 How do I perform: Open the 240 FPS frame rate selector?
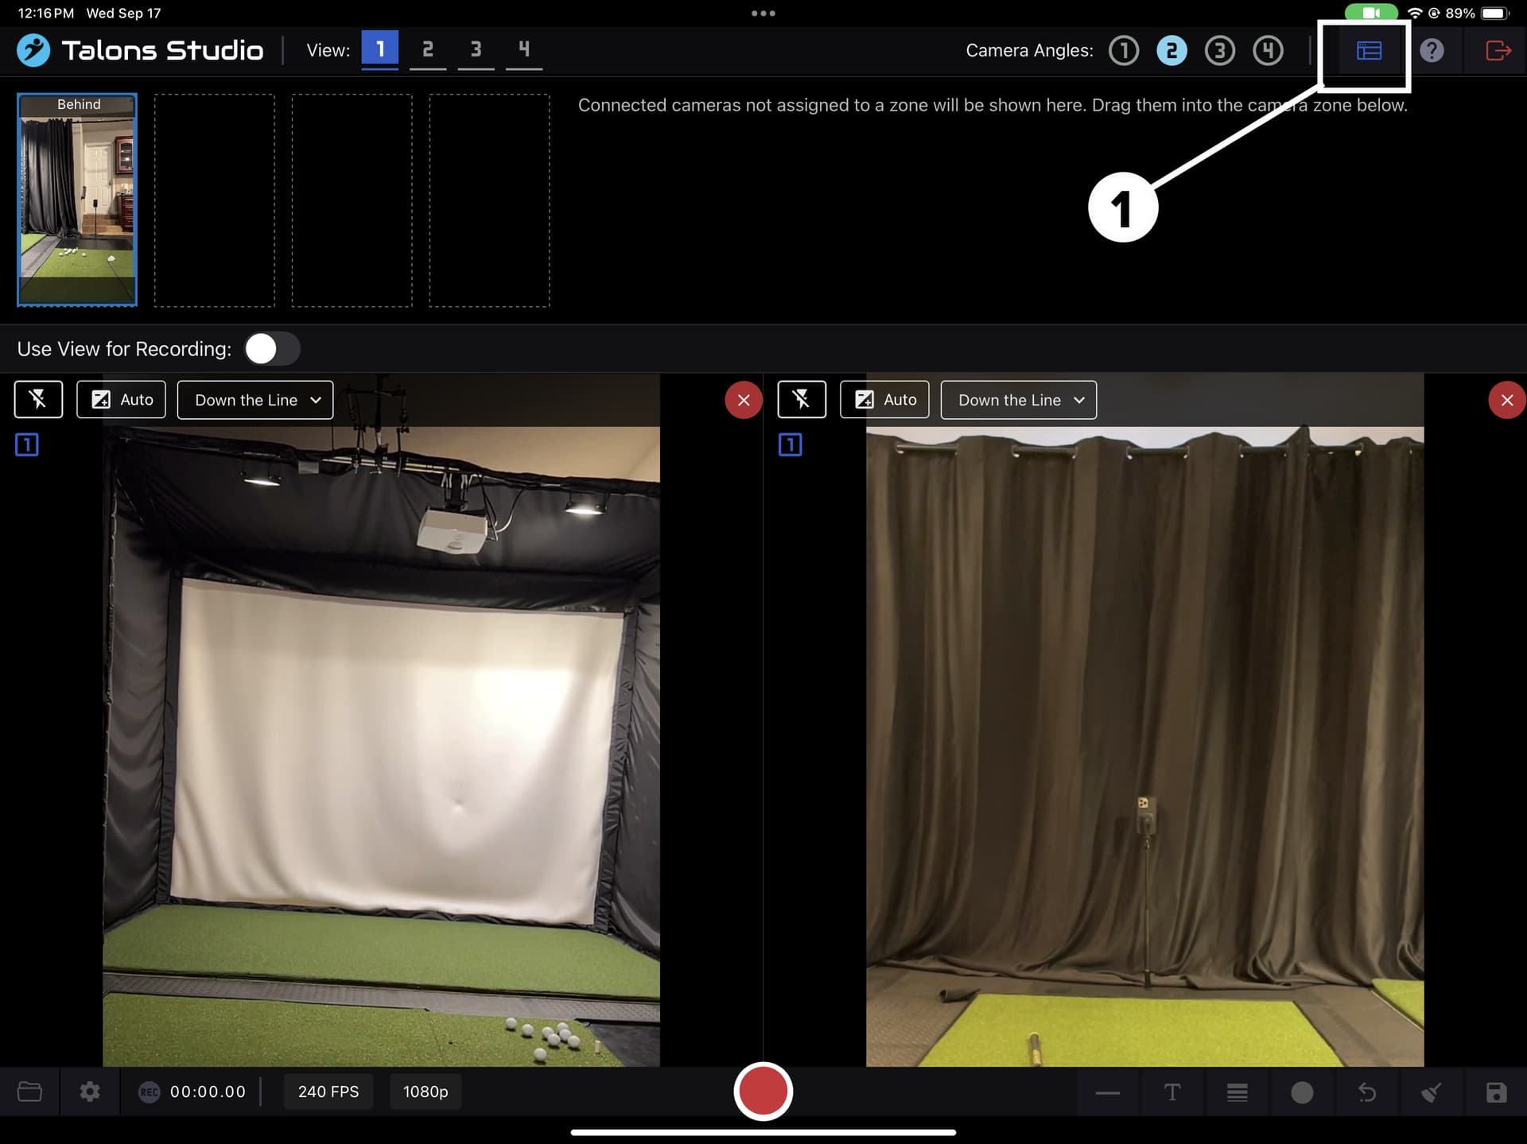pos(328,1092)
